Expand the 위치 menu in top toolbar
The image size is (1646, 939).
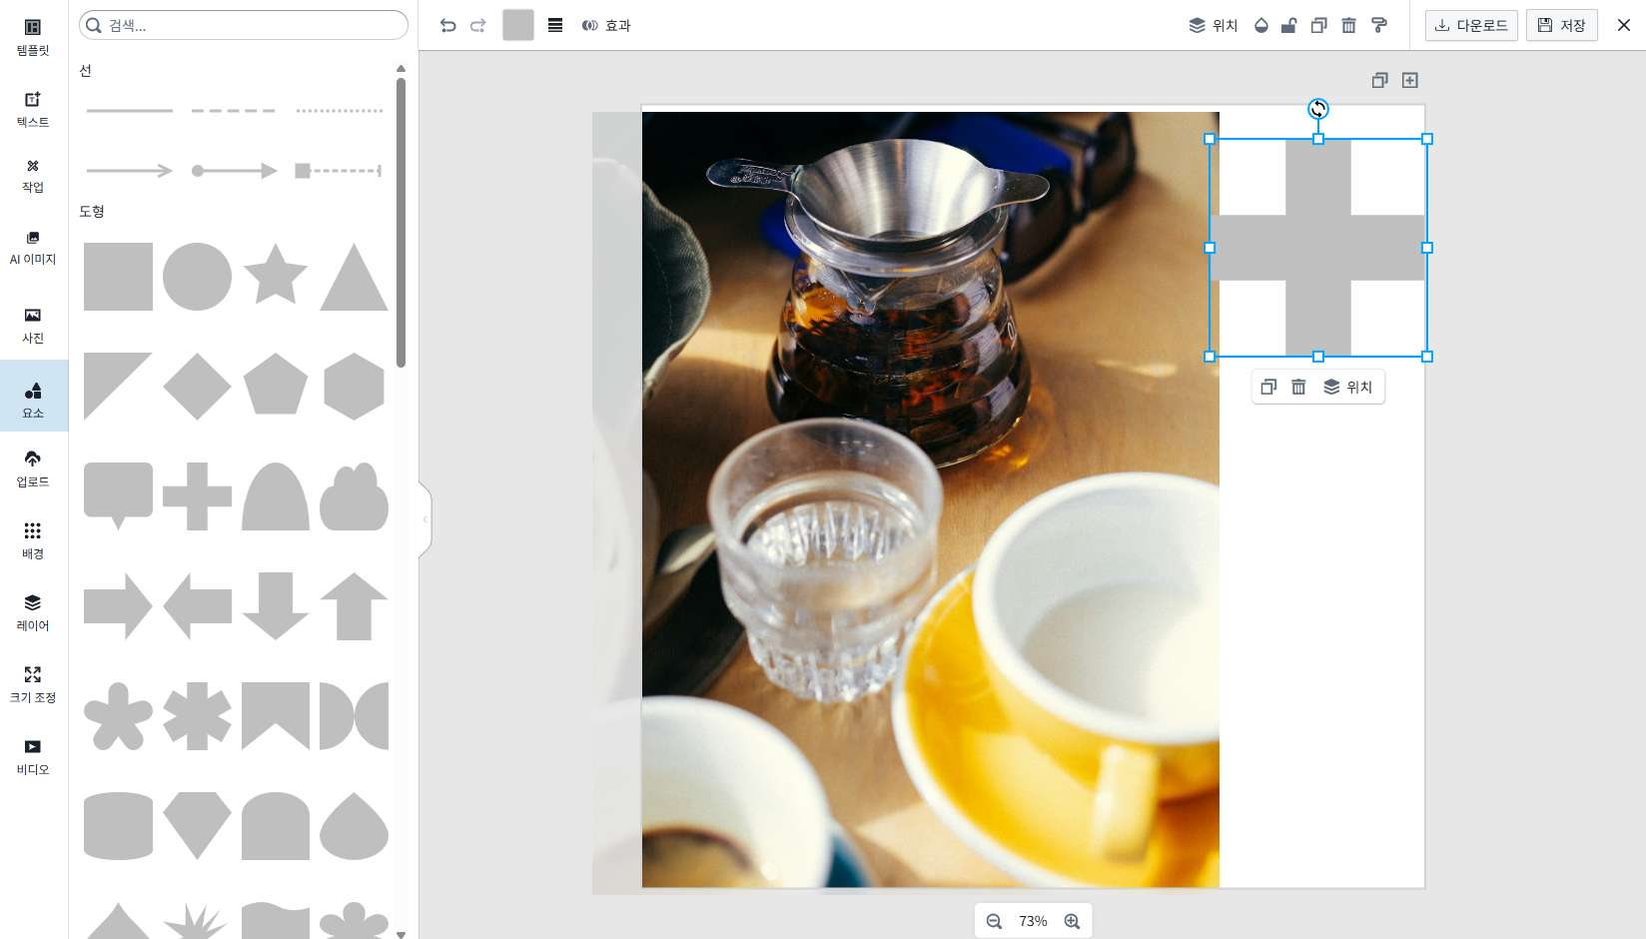coord(1214,26)
